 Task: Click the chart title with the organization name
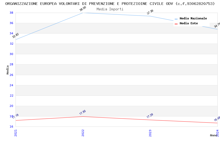click(110, 4)
